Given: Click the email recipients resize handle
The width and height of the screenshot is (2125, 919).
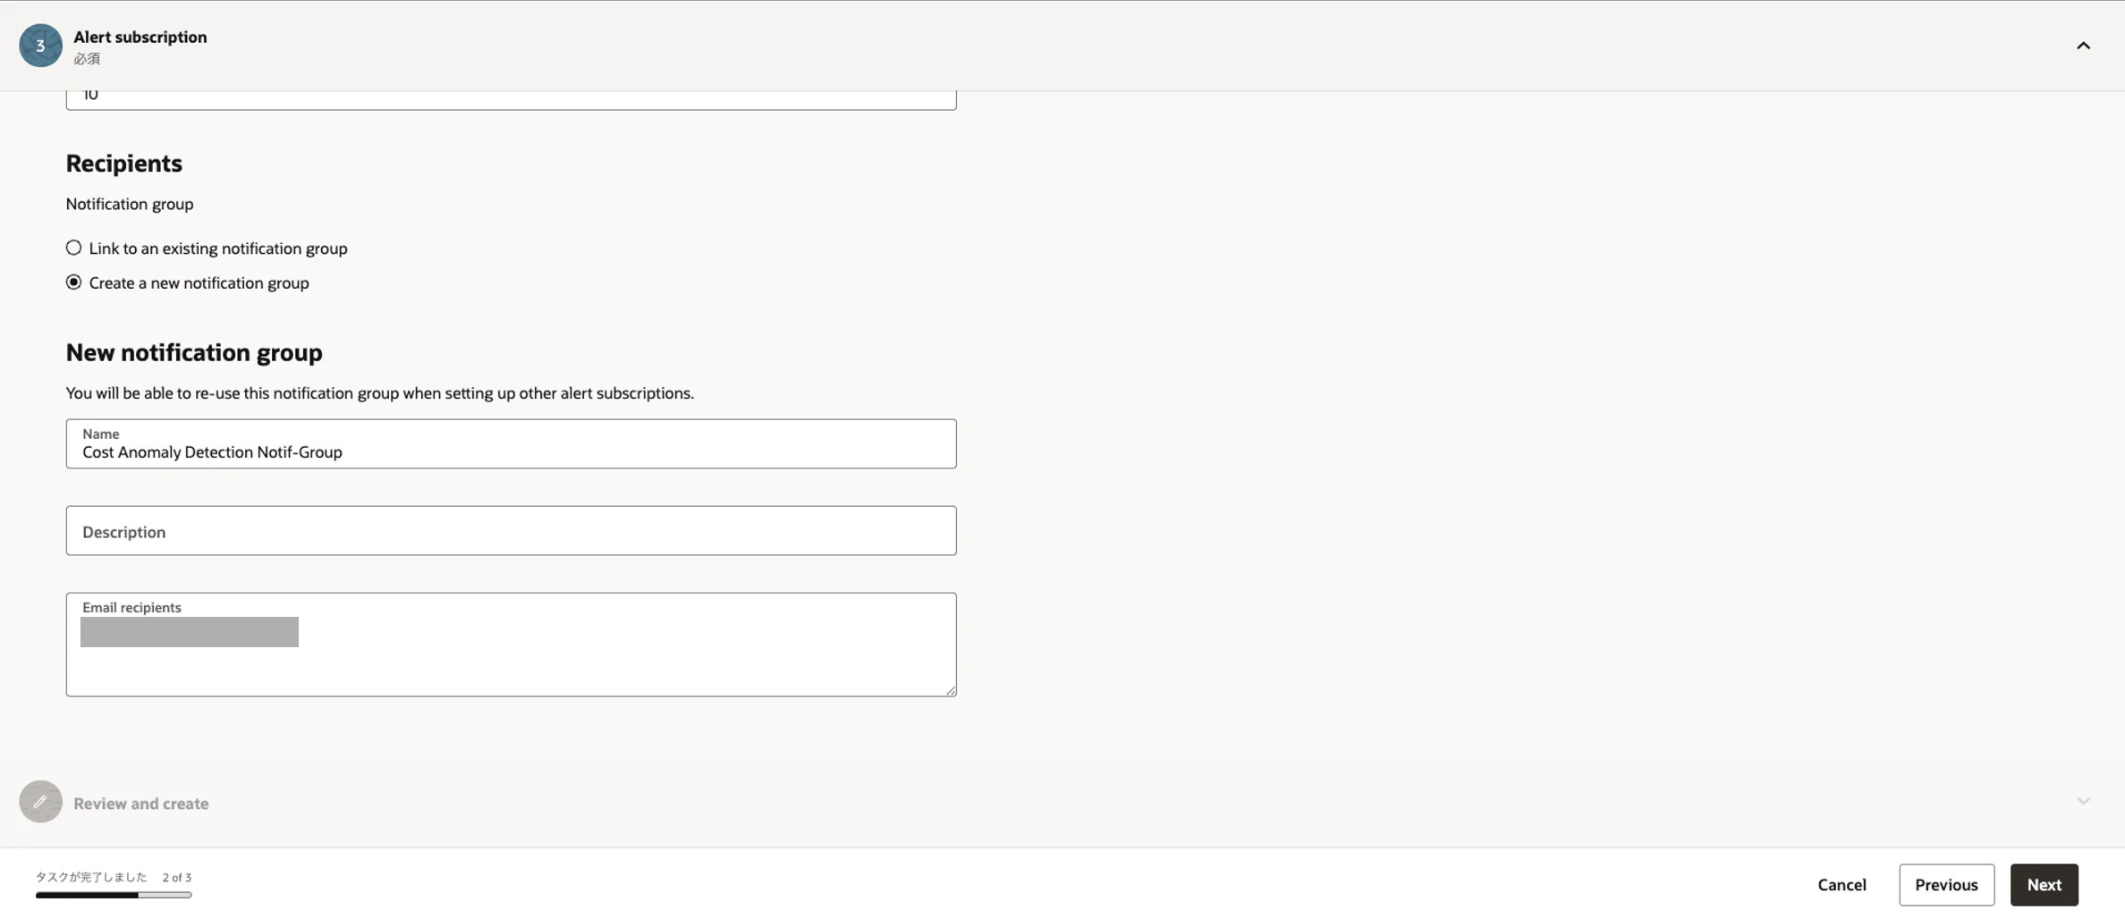Looking at the screenshot, I should [x=950, y=689].
